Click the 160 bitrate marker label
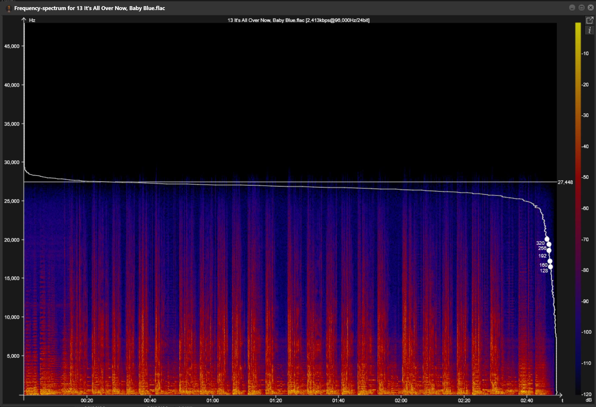 point(543,265)
